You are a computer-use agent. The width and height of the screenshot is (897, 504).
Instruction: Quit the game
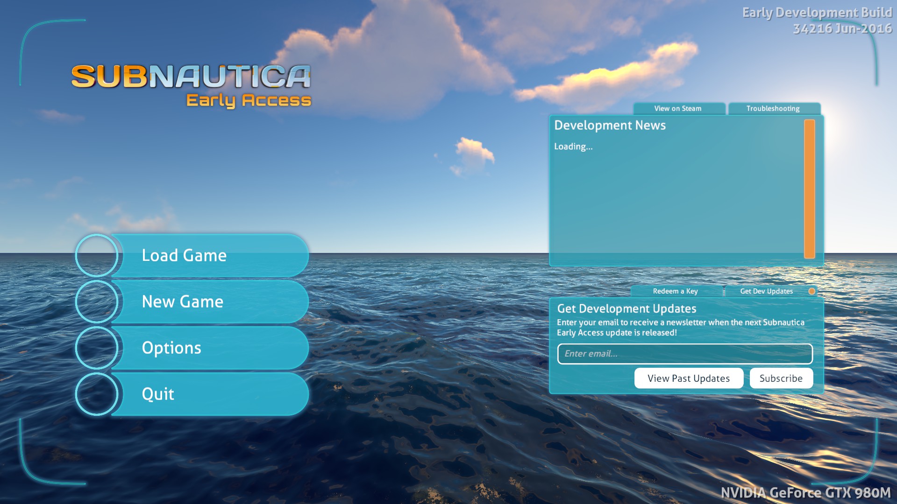click(210, 394)
